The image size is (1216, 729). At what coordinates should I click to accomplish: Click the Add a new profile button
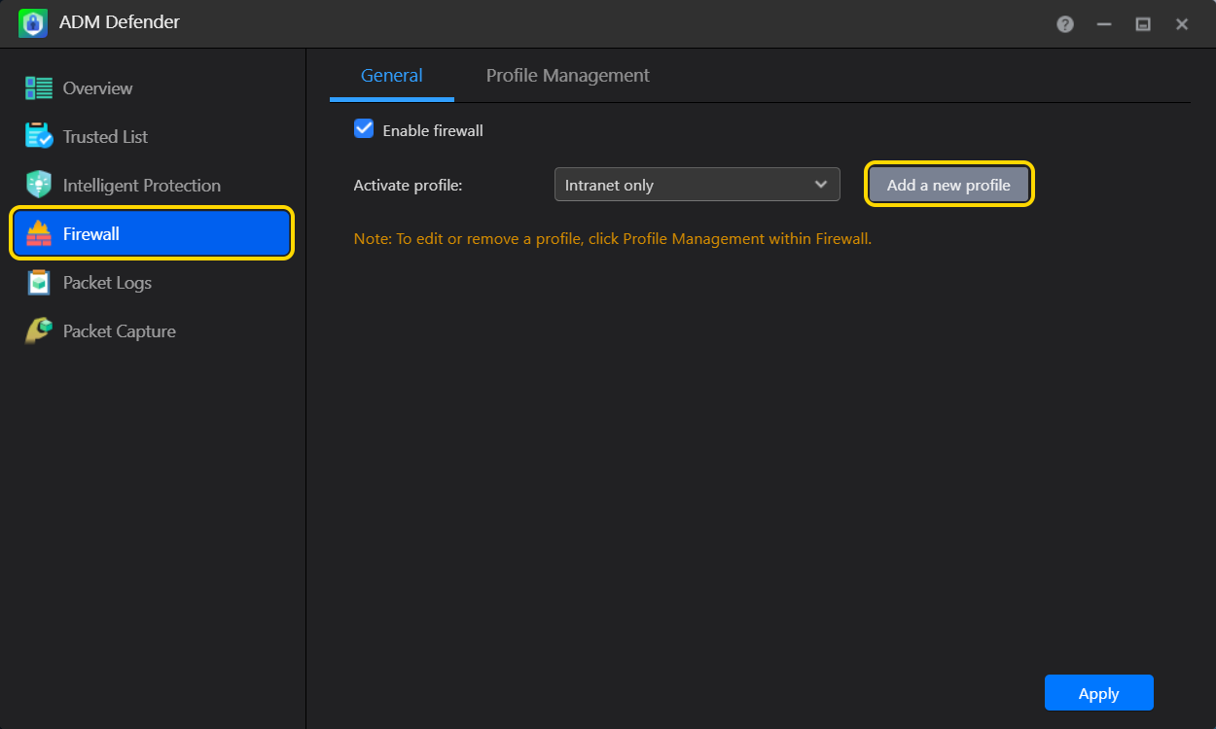pos(948,185)
